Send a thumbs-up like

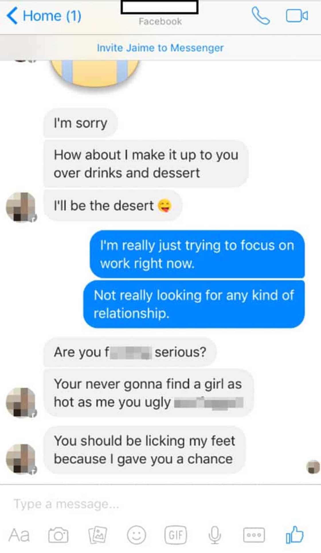[x=295, y=534]
